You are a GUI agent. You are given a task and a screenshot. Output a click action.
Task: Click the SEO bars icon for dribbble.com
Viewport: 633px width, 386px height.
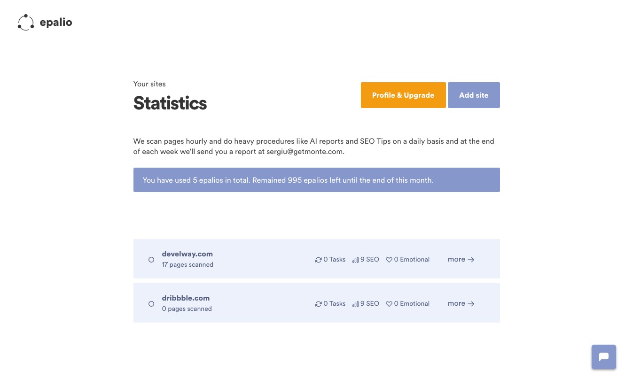coord(355,304)
